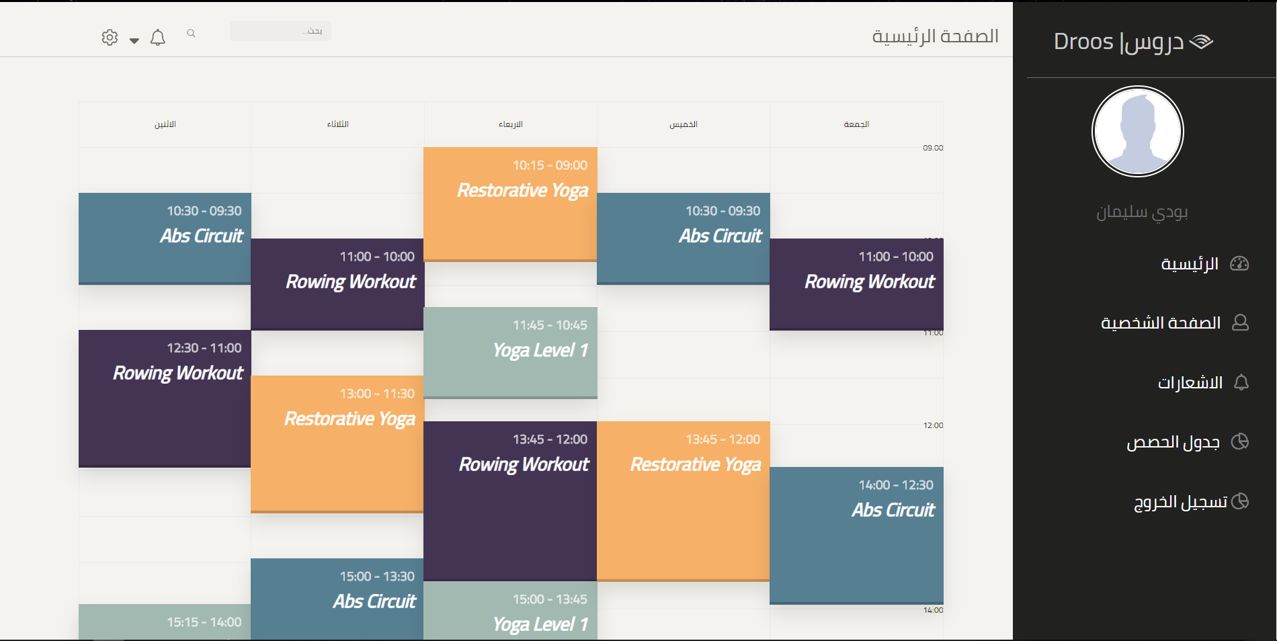Viewport: 1277px width, 641px height.
Task: Select الاشعارات in the sidebar
Action: [x=1190, y=383]
